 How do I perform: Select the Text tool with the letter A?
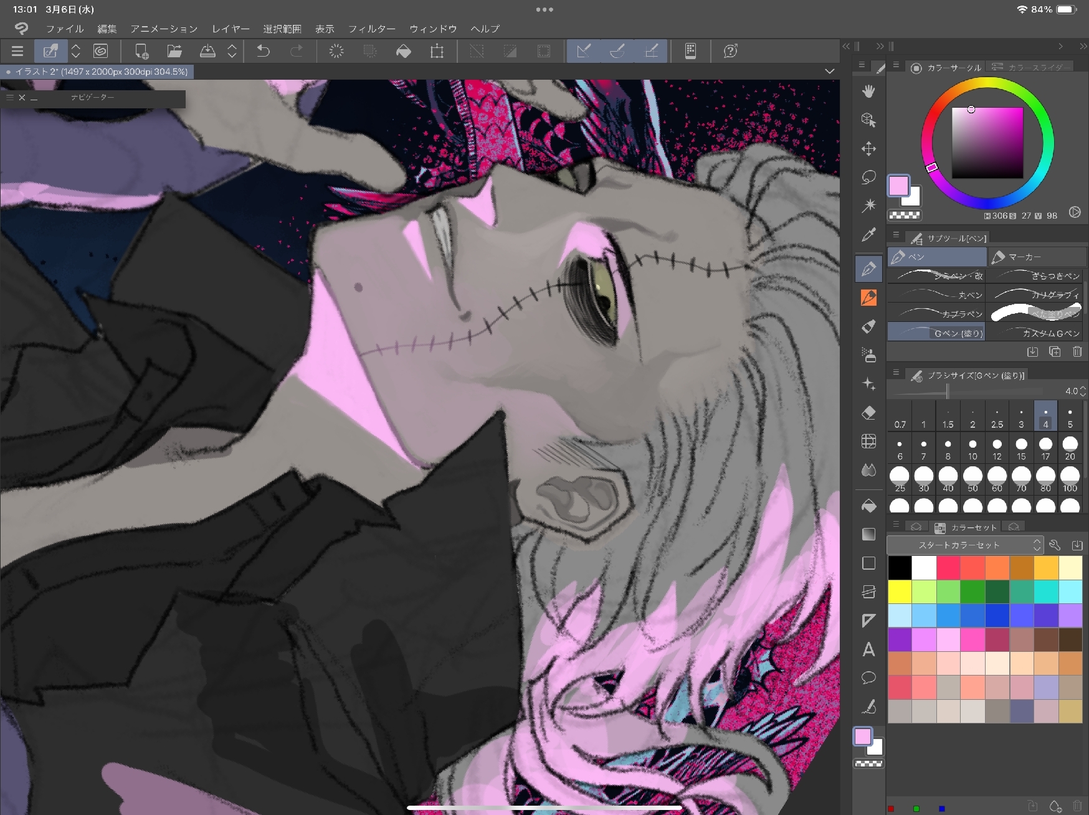coord(868,649)
